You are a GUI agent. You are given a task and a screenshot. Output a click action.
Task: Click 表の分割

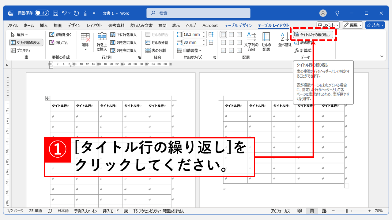(156, 50)
